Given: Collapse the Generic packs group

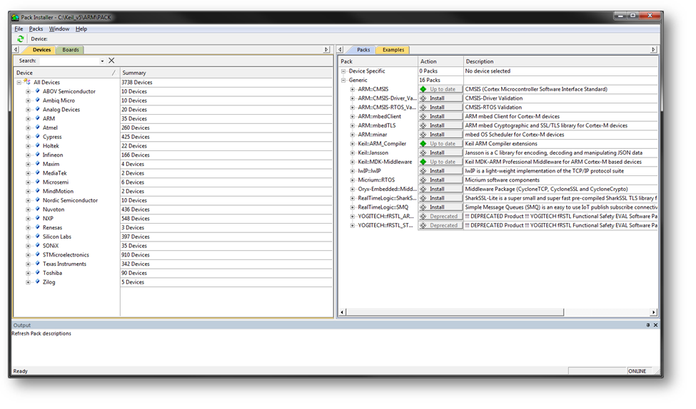Looking at the screenshot, I should pyautogui.click(x=343, y=81).
